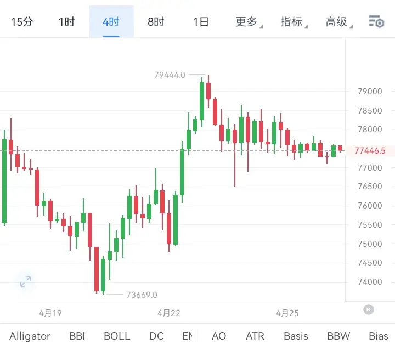Click the current price label 77446.5
This screenshot has height=349, width=395.
tap(370, 150)
